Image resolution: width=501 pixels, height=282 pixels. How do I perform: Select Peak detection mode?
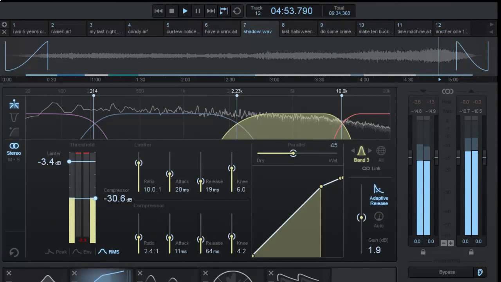point(56,251)
